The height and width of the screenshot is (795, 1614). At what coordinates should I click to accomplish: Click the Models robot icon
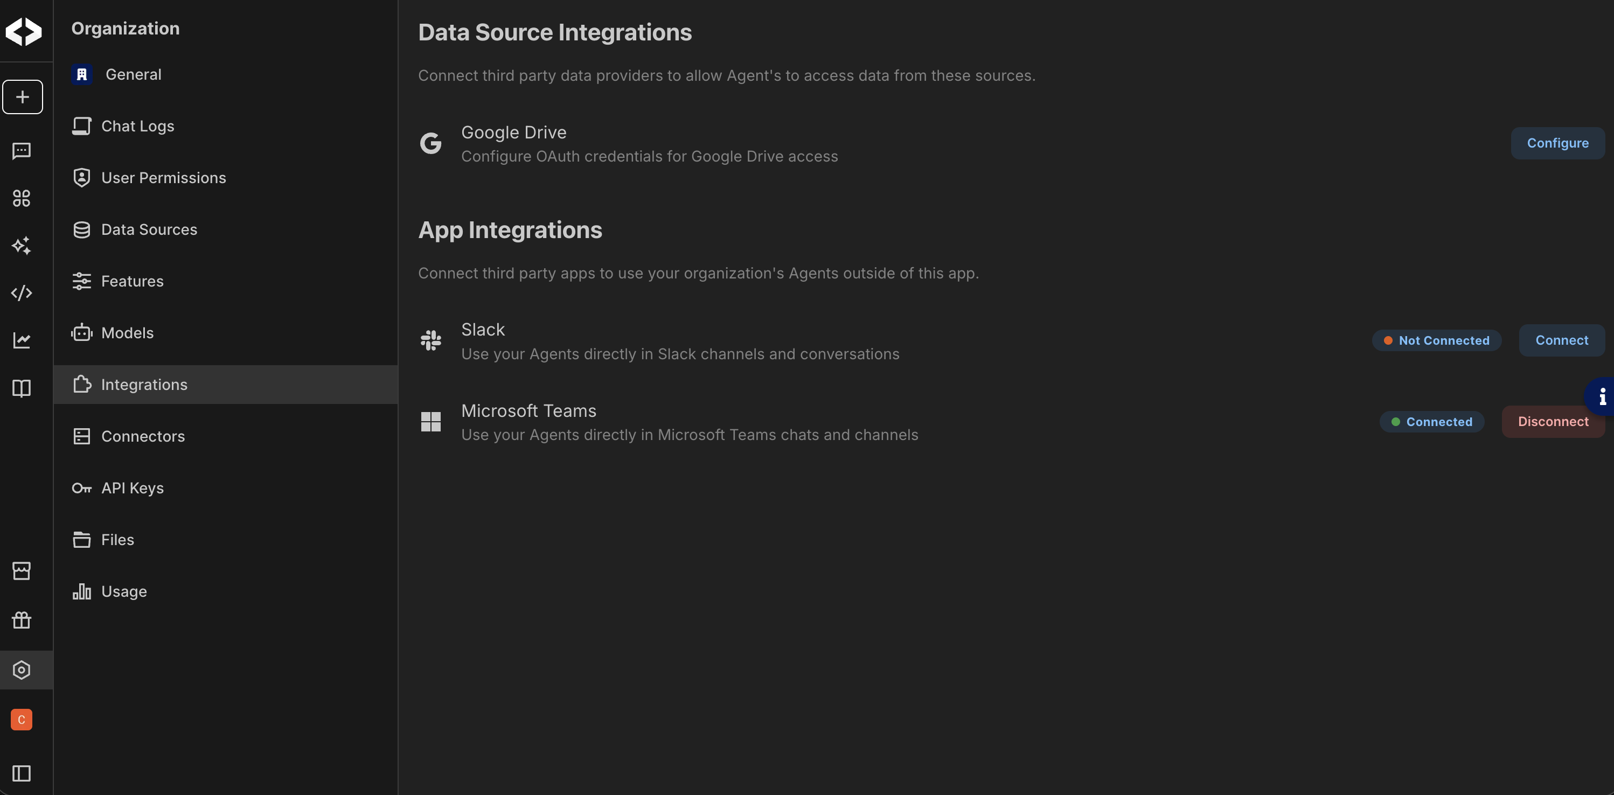point(81,333)
